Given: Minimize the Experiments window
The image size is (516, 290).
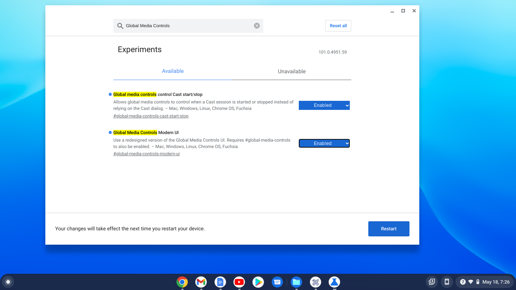Looking at the screenshot, I should click(x=392, y=11).
